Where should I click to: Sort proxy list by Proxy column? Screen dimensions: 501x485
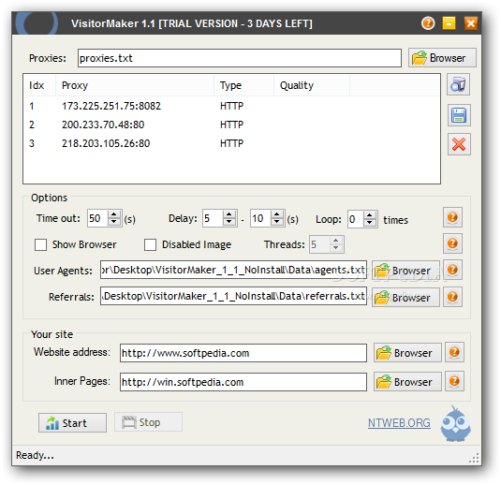click(135, 85)
